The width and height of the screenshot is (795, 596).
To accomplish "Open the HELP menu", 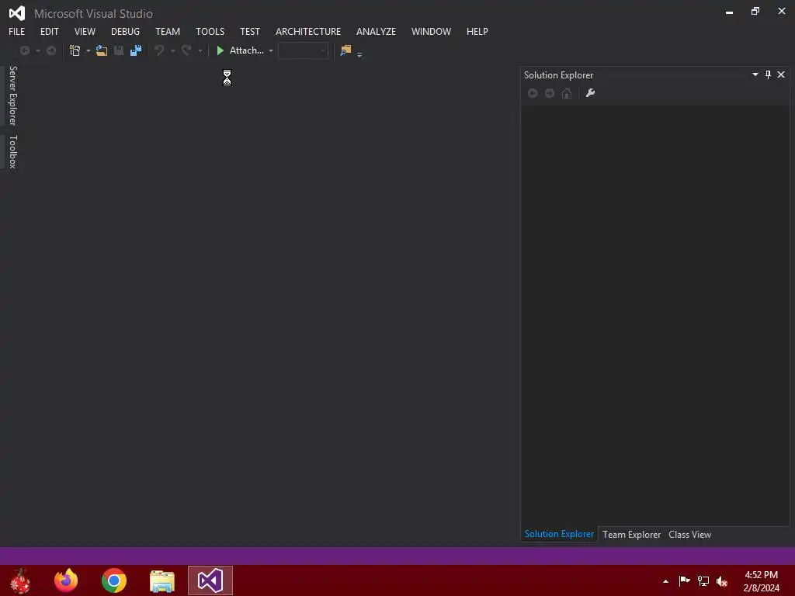I will tap(477, 31).
